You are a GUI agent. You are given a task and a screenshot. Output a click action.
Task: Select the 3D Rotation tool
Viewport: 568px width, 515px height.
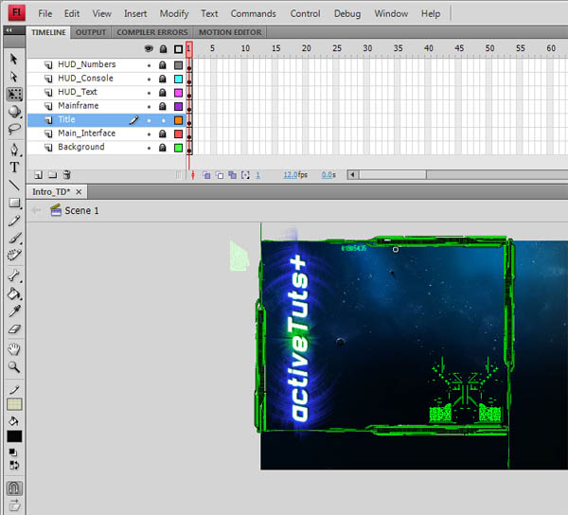14,112
